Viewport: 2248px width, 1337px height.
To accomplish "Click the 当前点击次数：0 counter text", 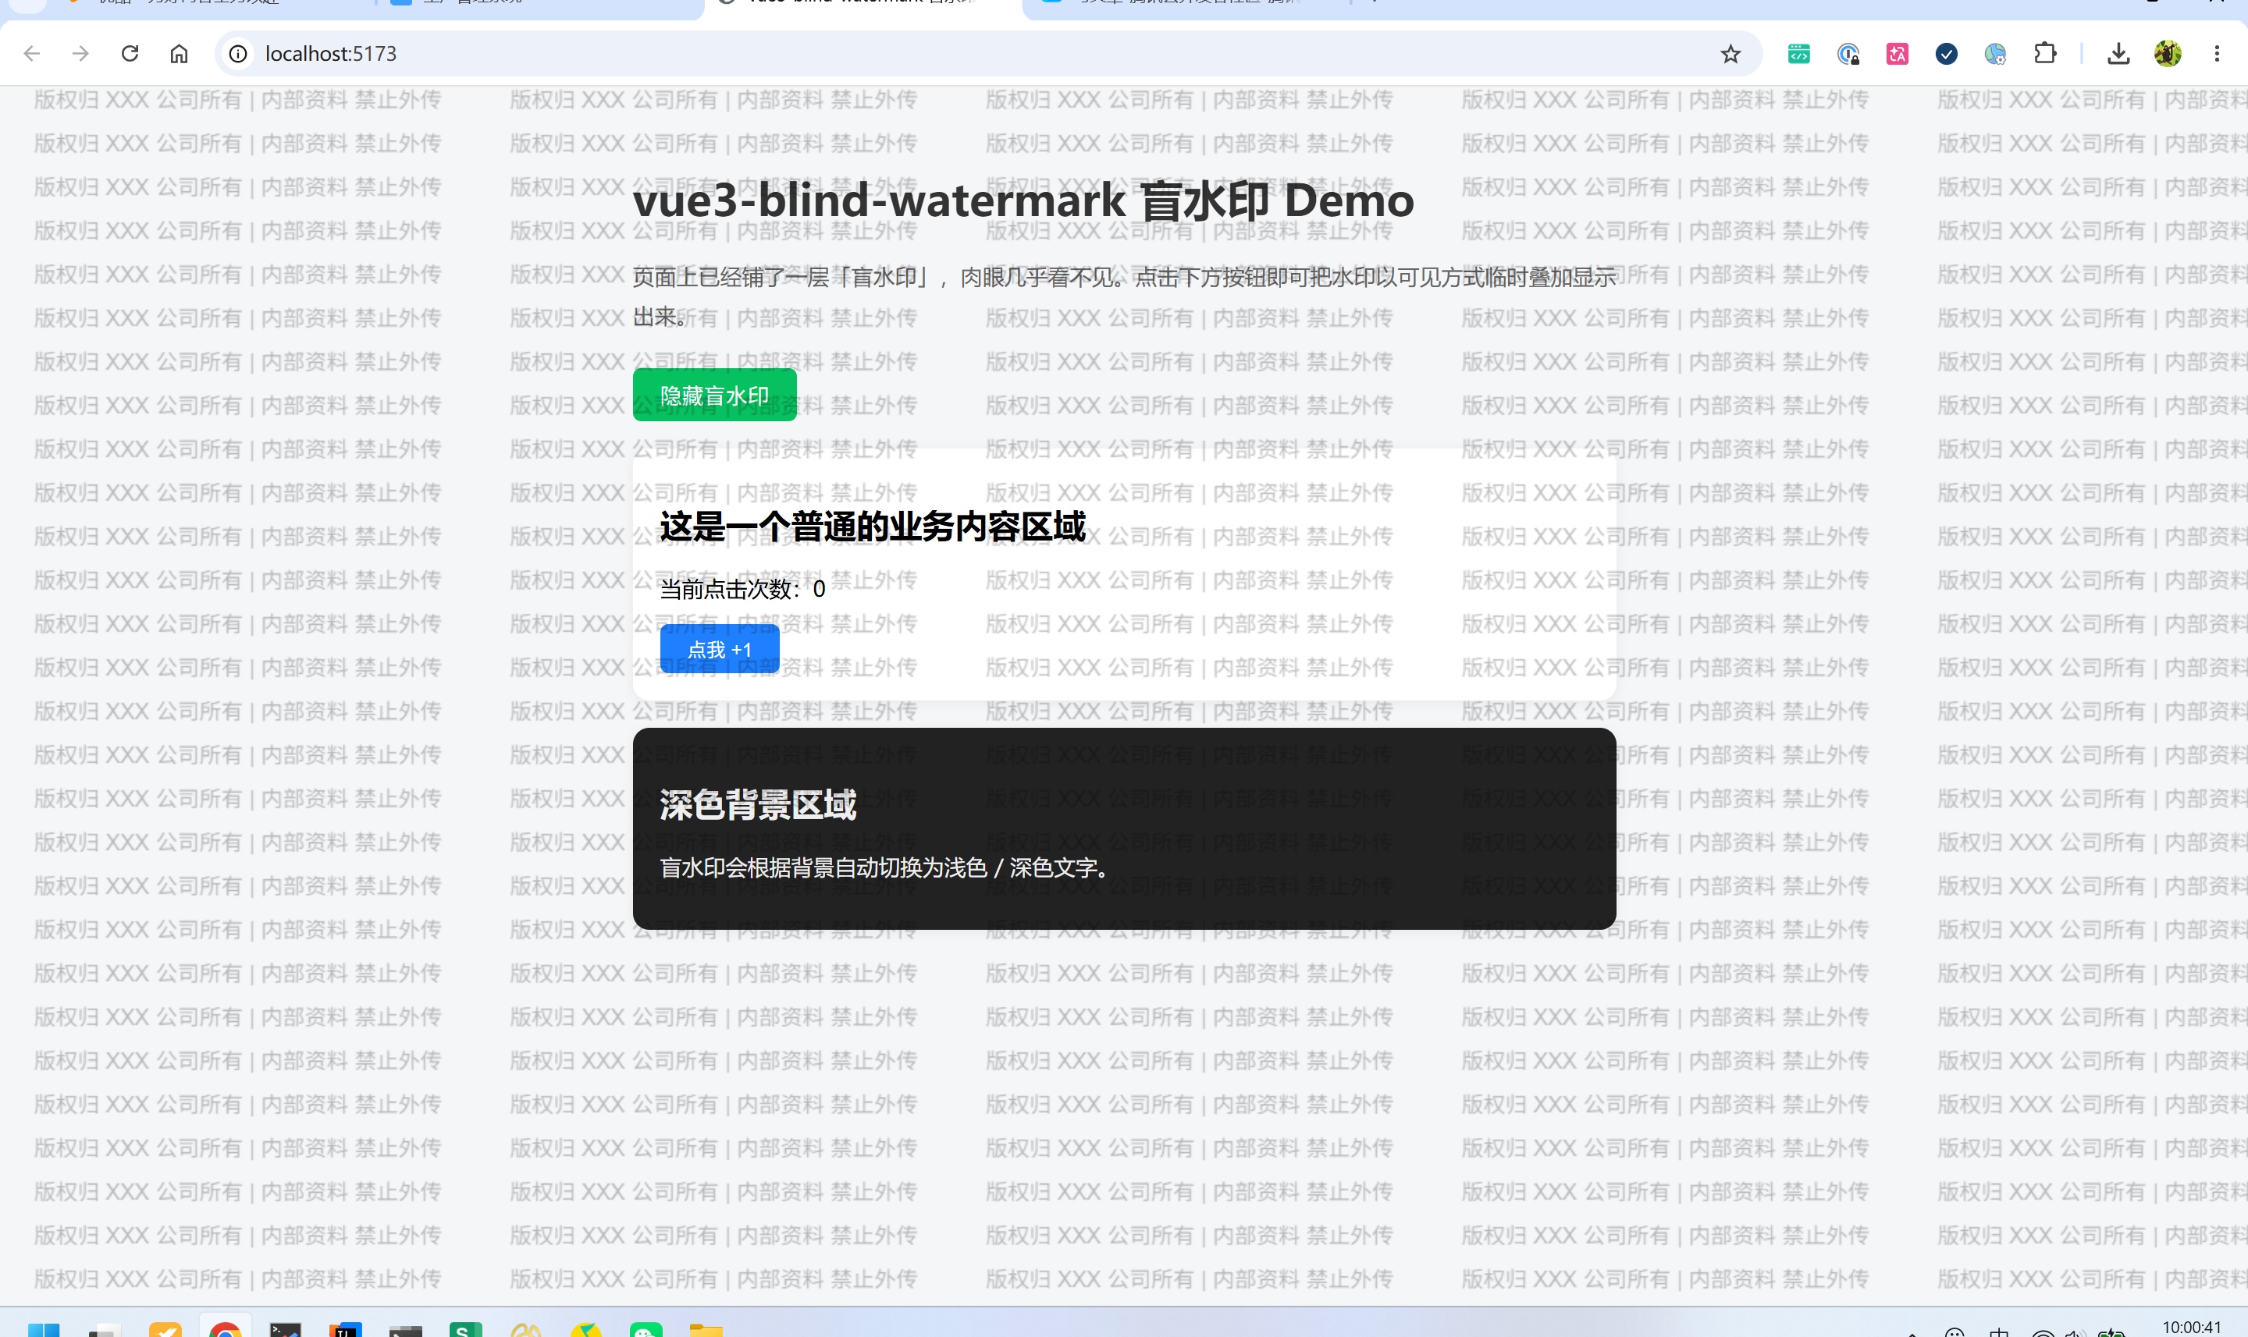I will [x=743, y=589].
